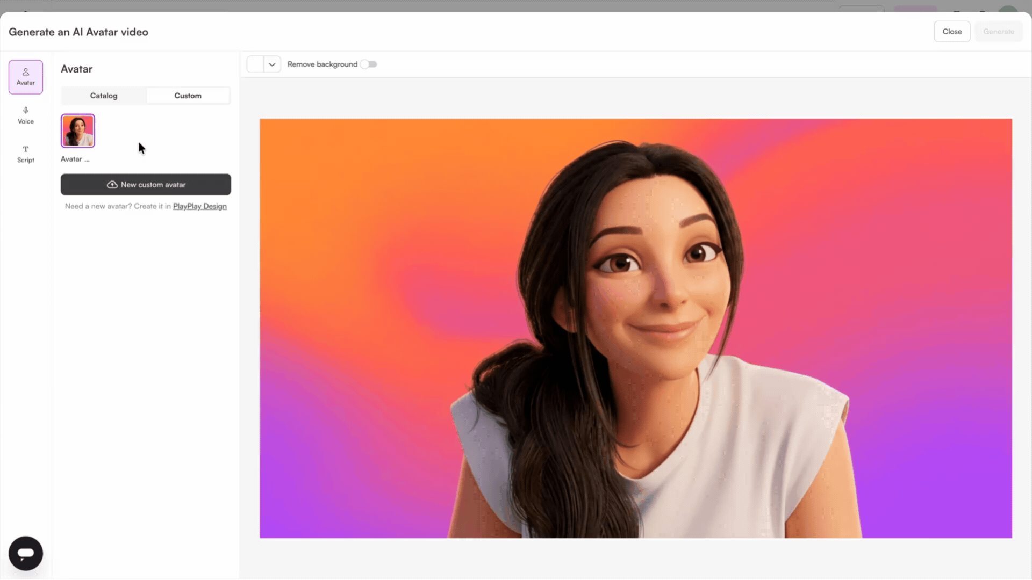Click the "Generate an AI Avatar video" title
This screenshot has height=580, width=1032.
[x=78, y=32]
